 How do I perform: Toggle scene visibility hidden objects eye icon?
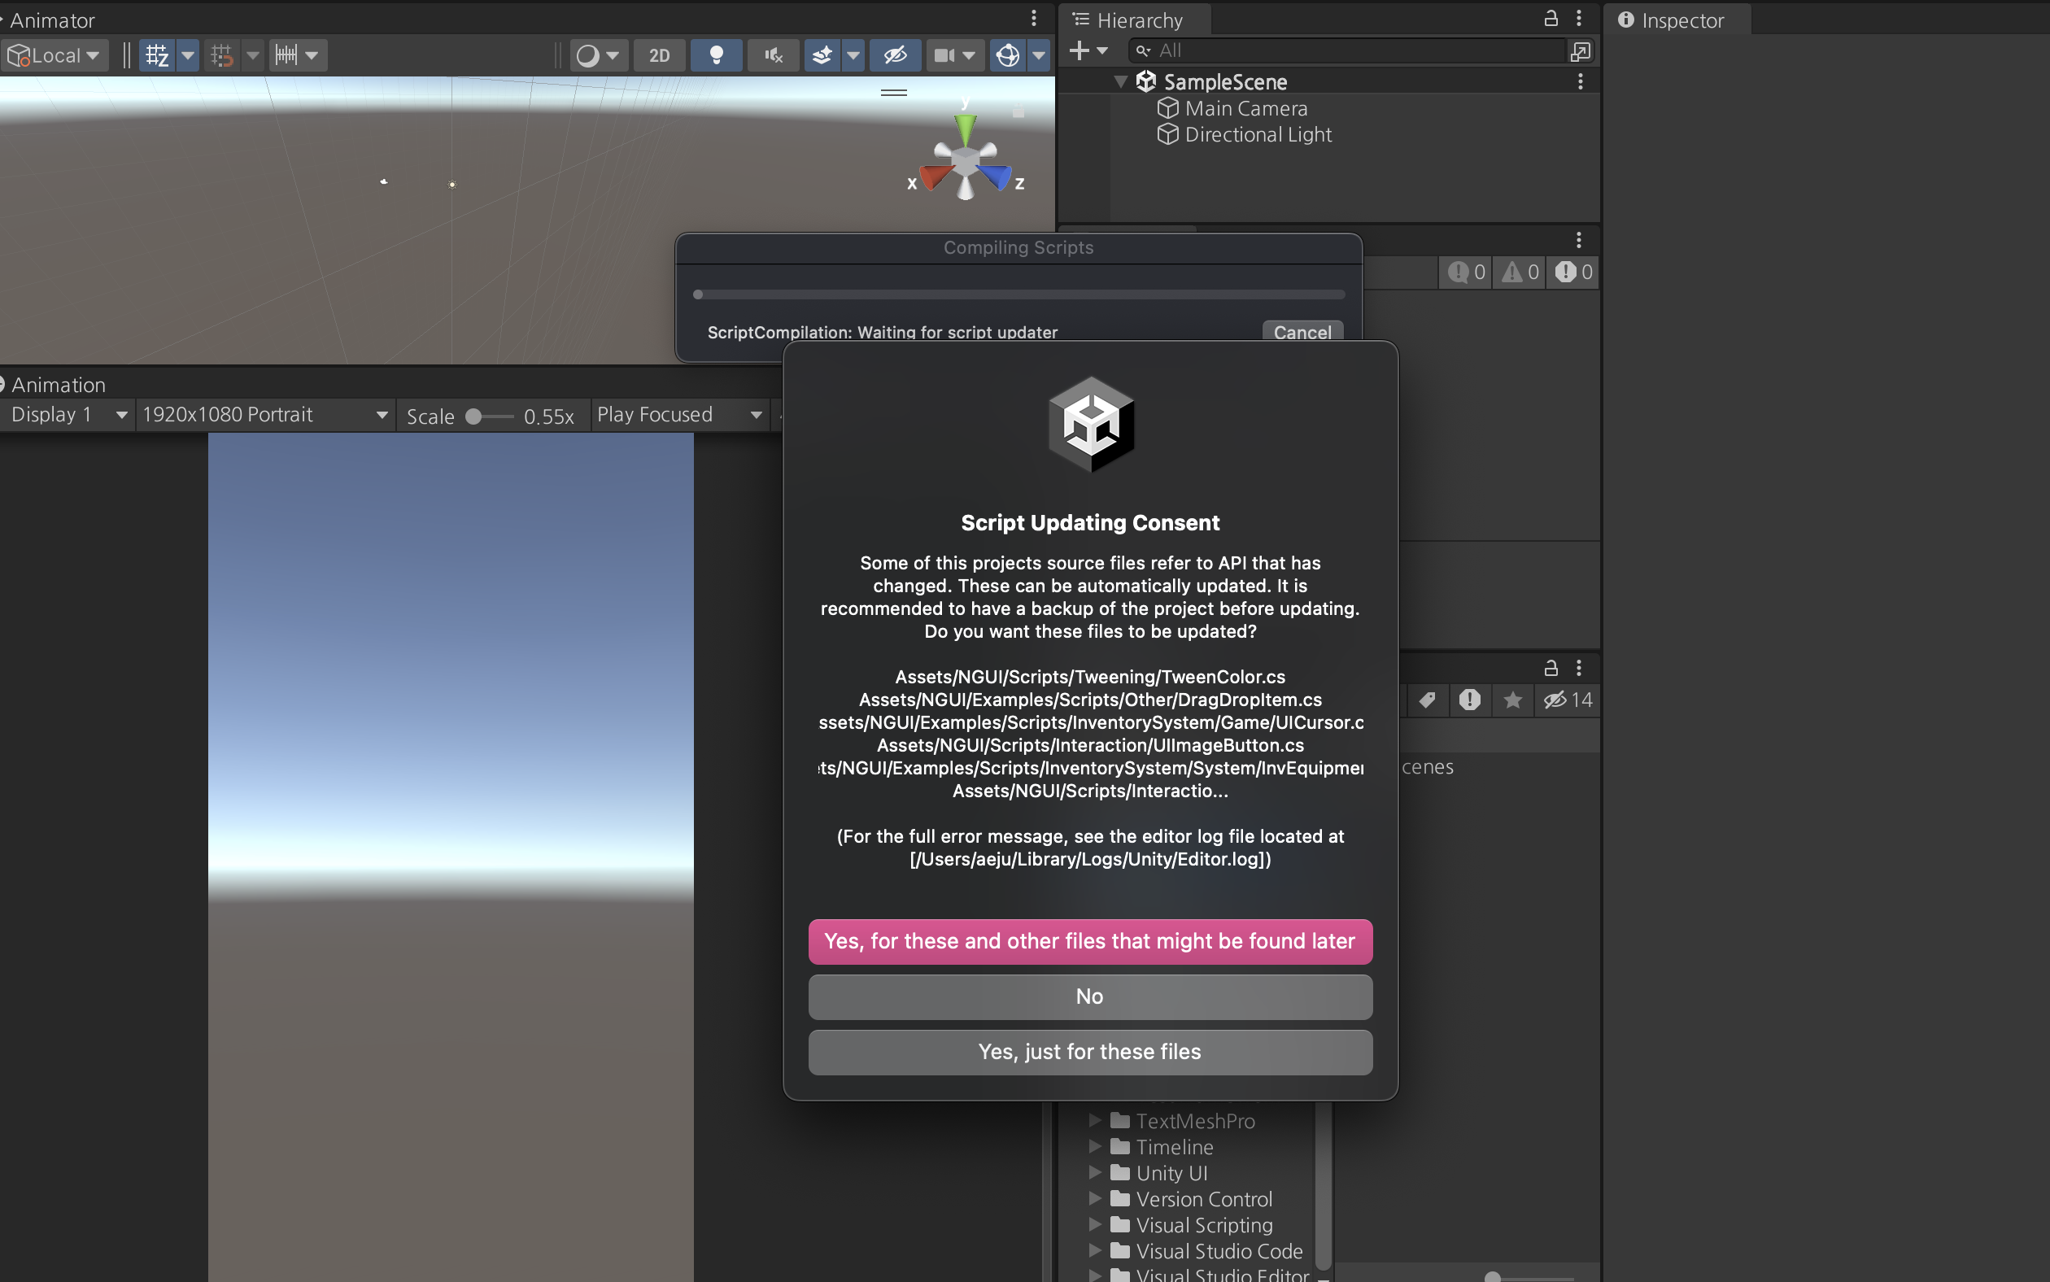pyautogui.click(x=896, y=56)
